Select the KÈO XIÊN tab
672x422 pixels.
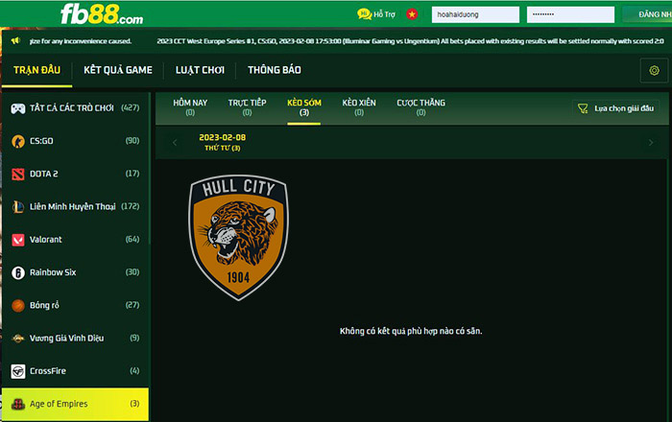359,107
